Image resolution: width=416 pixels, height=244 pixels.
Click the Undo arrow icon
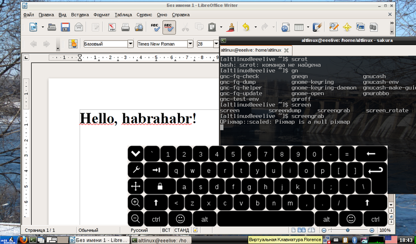point(246,27)
